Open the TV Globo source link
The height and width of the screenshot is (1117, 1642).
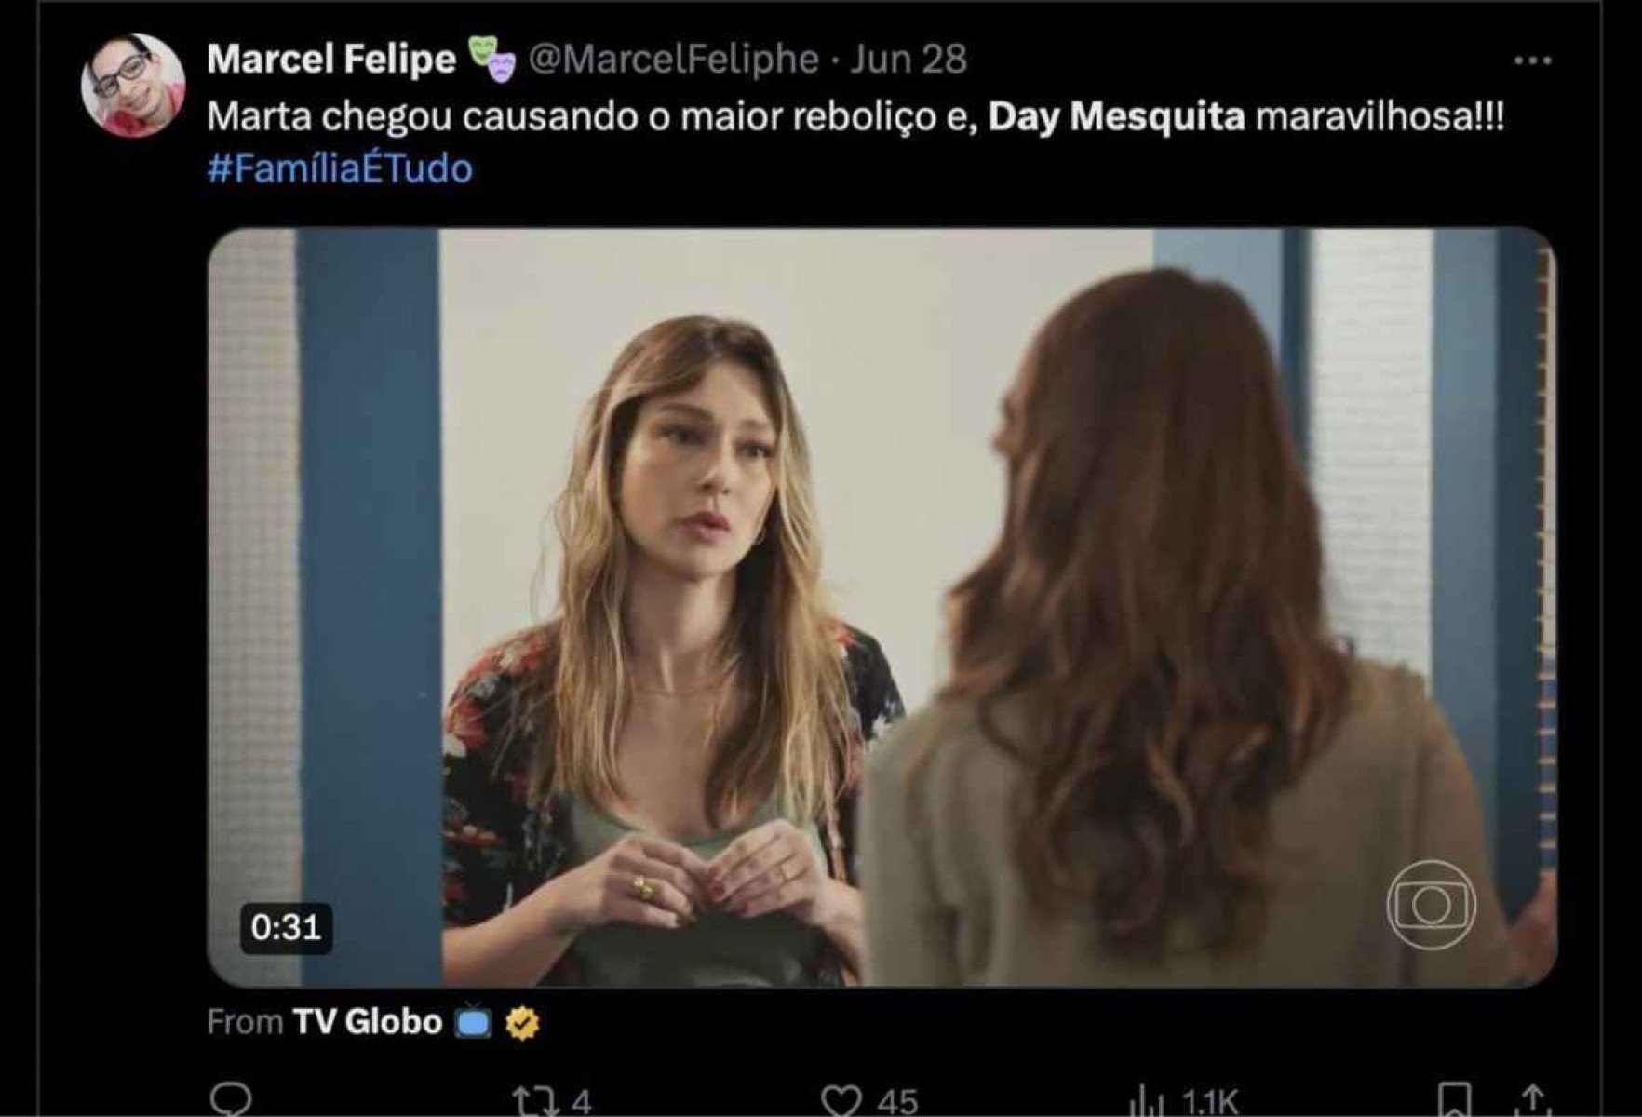pos(368,1022)
